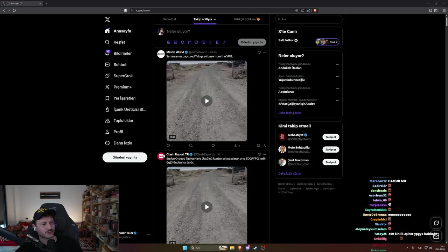Open Grok action on Clash Report post
The width and height of the screenshot is (448, 252).
click(x=259, y=154)
